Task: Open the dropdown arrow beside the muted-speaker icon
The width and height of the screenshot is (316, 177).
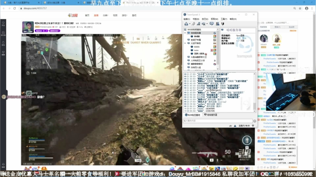Action: pos(207,24)
